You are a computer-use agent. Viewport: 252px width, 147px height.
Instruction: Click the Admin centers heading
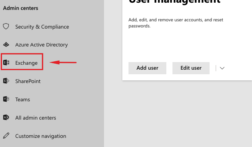[21, 8]
